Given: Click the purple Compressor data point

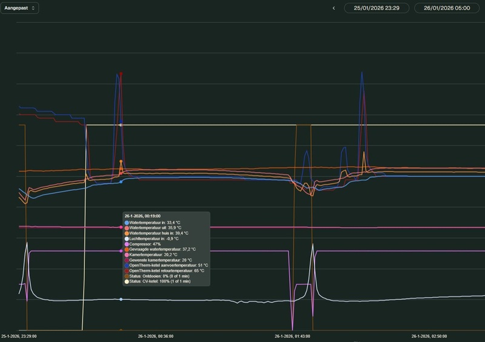Looking at the screenshot, I should point(121,251).
